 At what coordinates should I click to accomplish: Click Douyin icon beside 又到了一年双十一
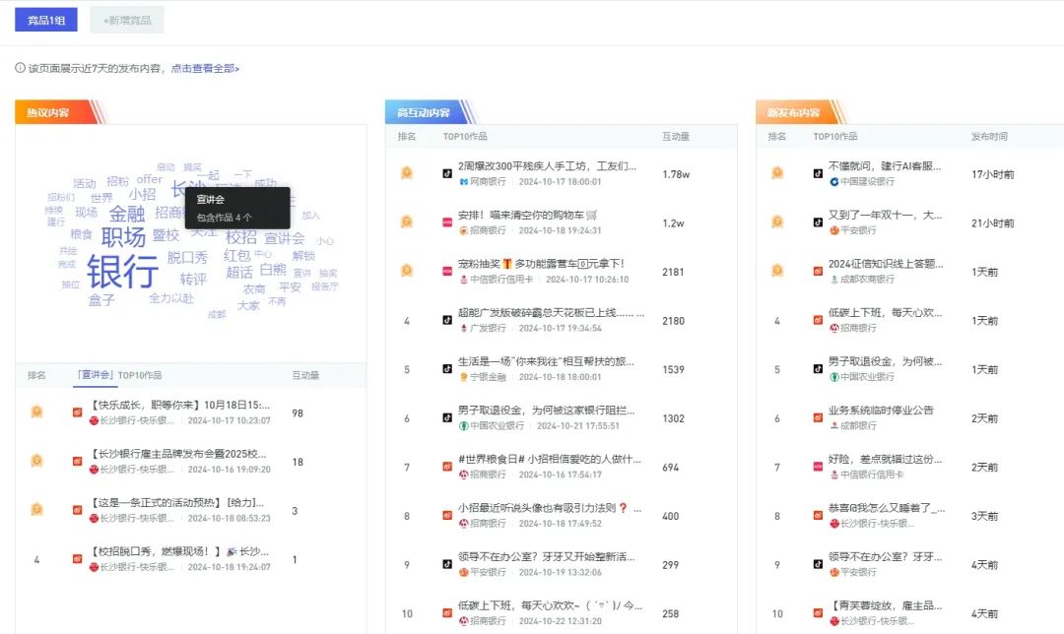[818, 222]
